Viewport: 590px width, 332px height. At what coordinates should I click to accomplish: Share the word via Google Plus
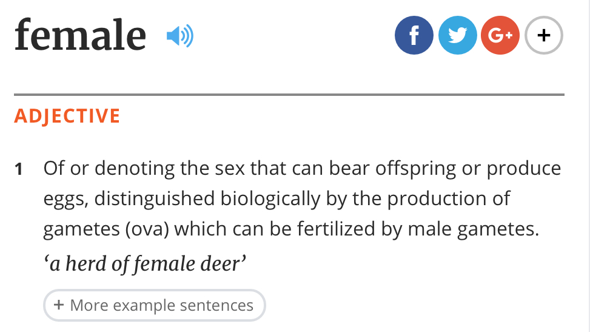(x=500, y=36)
